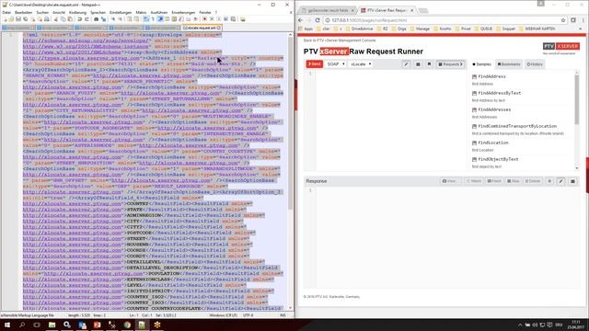Open the QUEUE bookmarks folder
This screenshot has width=589, height=331.
tap(483, 29)
